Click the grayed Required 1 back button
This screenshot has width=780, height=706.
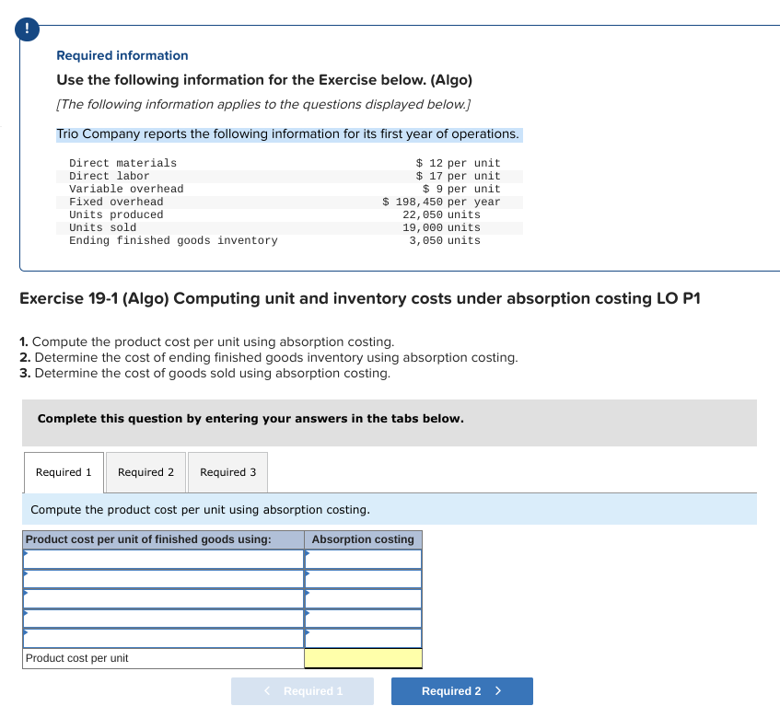click(302, 690)
